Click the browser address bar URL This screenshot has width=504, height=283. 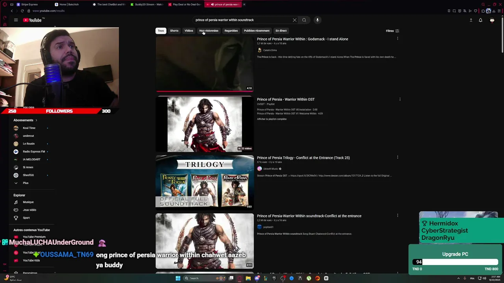(x=48, y=11)
